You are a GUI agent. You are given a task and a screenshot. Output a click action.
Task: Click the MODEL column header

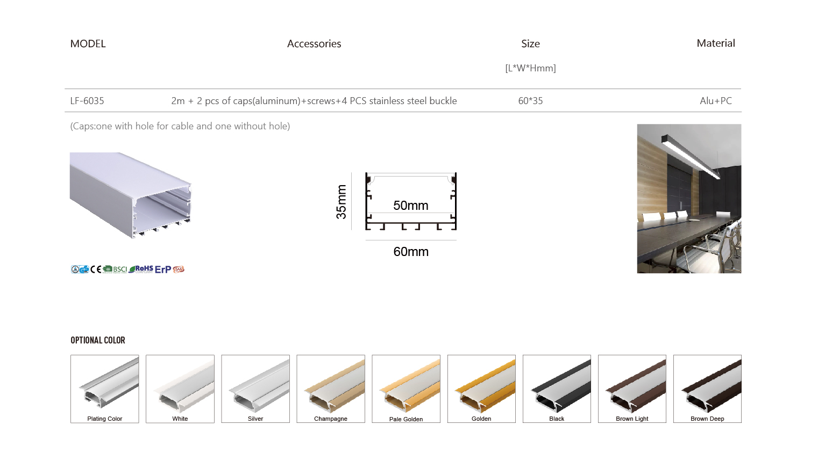[x=88, y=43]
